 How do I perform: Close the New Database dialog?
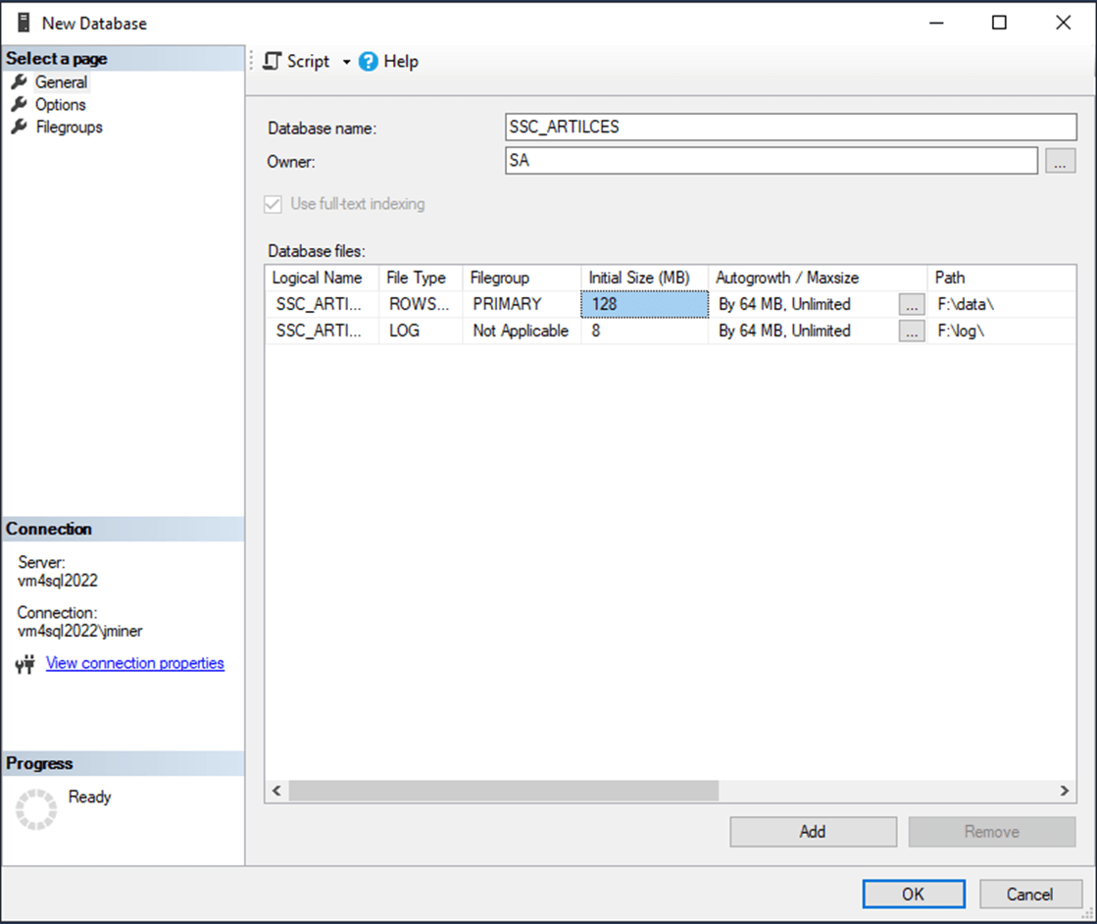tap(1064, 23)
